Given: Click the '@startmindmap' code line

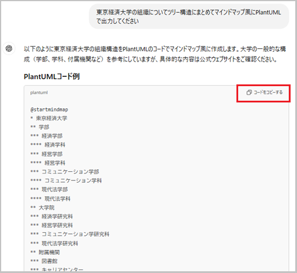Looking at the screenshot, I should click(x=49, y=109).
